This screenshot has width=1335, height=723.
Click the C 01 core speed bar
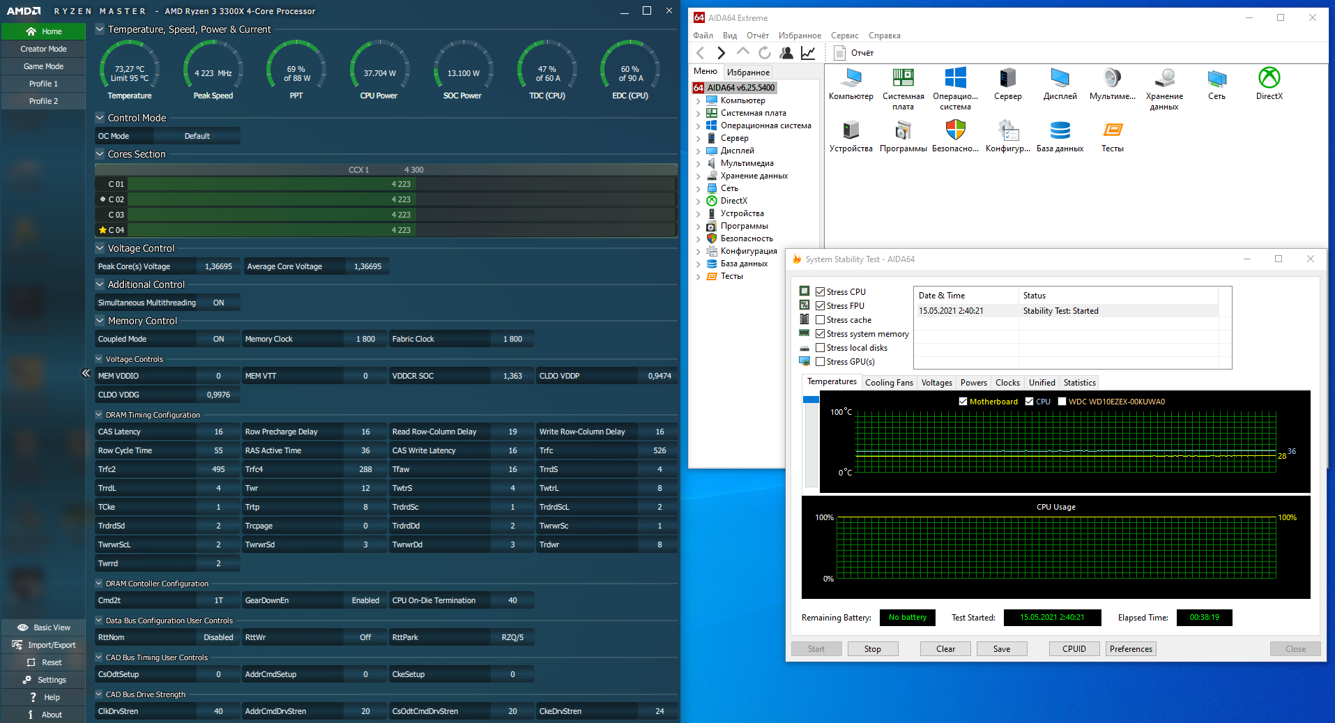click(x=401, y=184)
